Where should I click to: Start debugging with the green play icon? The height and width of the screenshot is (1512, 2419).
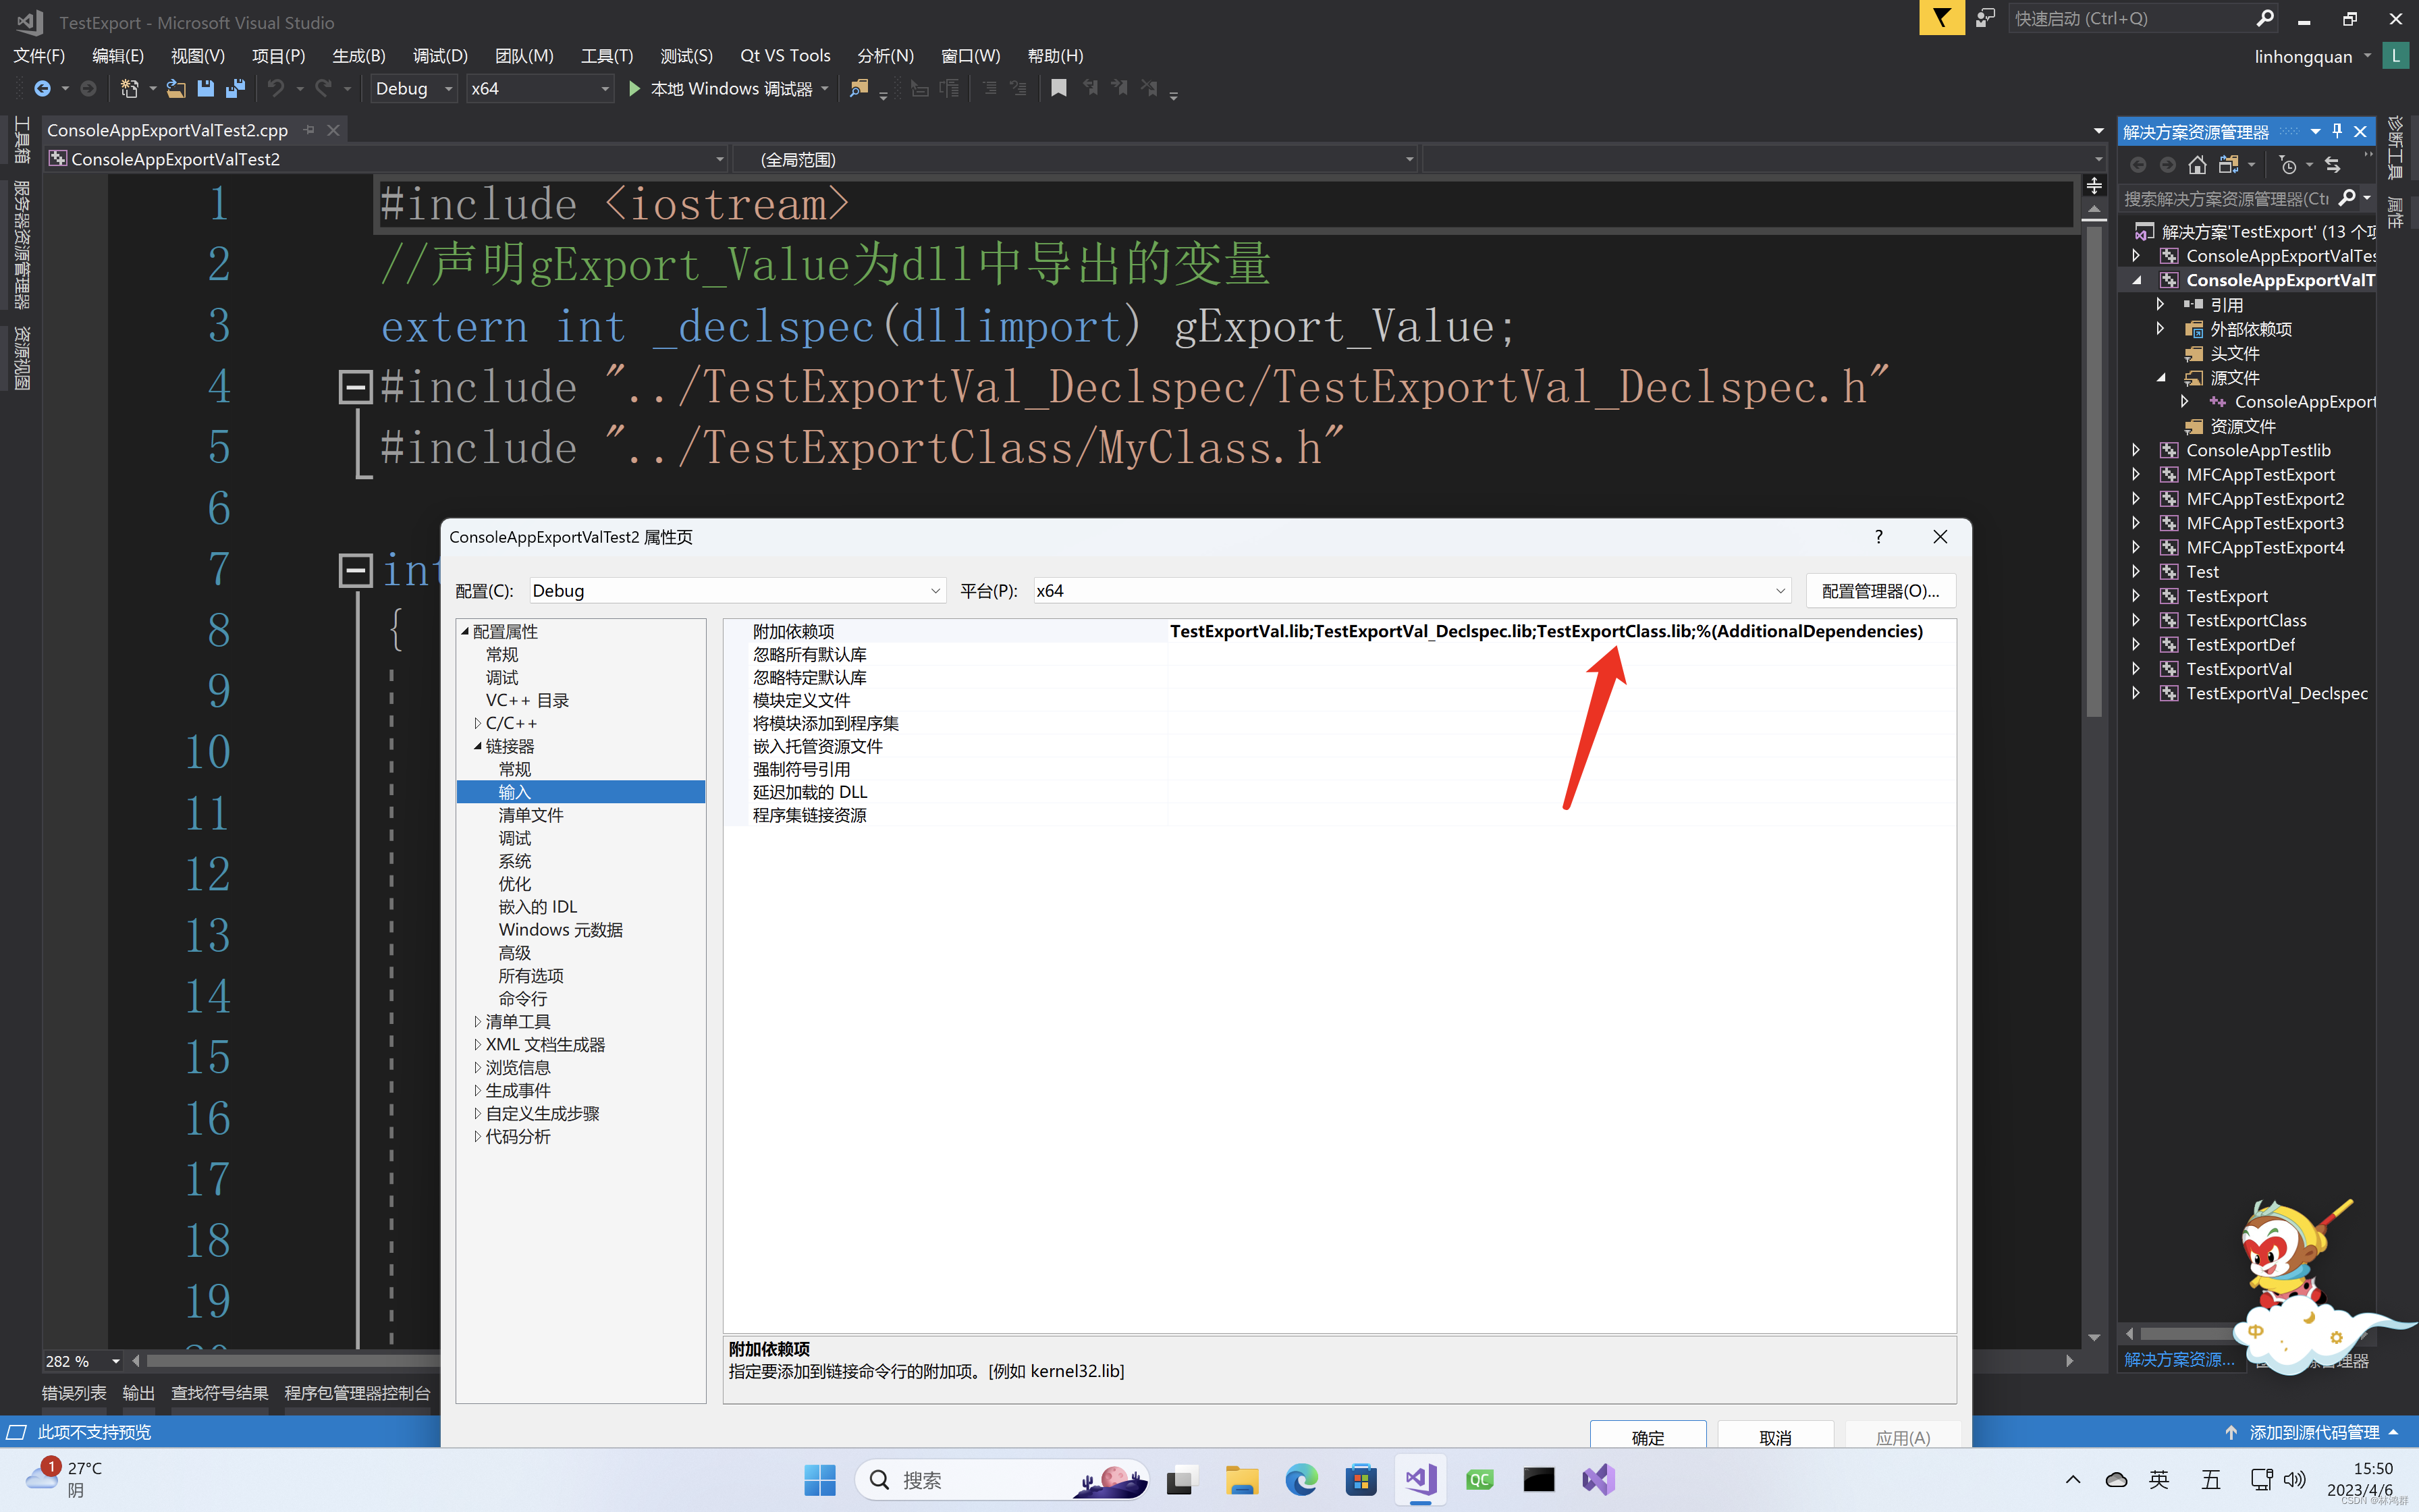[x=634, y=89]
